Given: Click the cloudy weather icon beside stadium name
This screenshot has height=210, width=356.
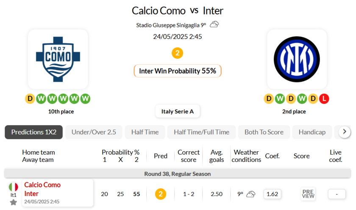Looking at the screenshot, I should (214, 25).
